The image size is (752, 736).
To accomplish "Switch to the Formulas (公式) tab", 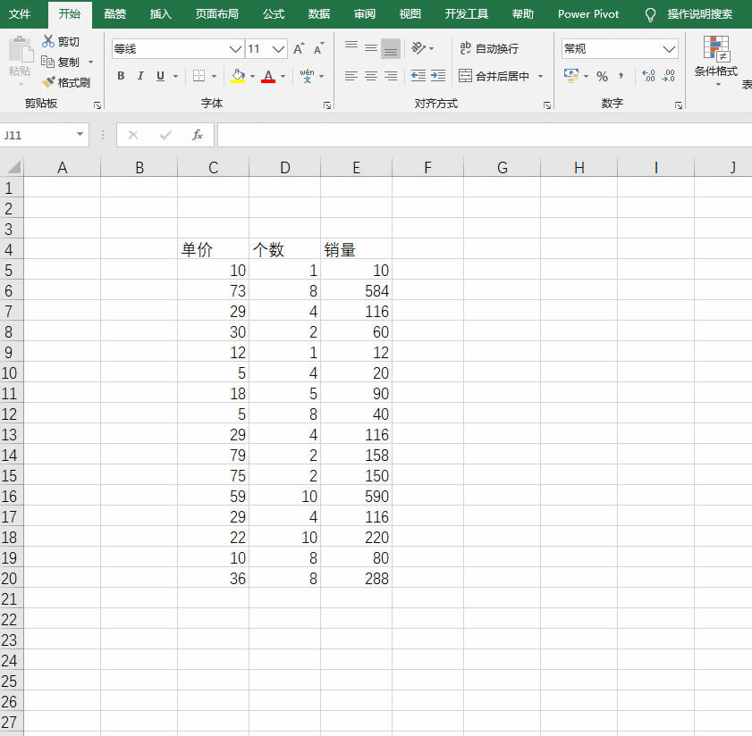I will [x=274, y=14].
